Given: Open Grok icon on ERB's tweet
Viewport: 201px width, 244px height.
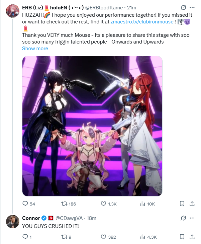Looking at the screenshot, I should [x=183, y=7].
